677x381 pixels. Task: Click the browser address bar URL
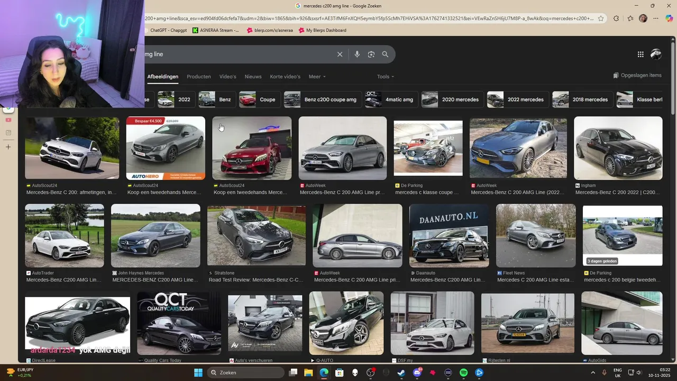[369, 18]
